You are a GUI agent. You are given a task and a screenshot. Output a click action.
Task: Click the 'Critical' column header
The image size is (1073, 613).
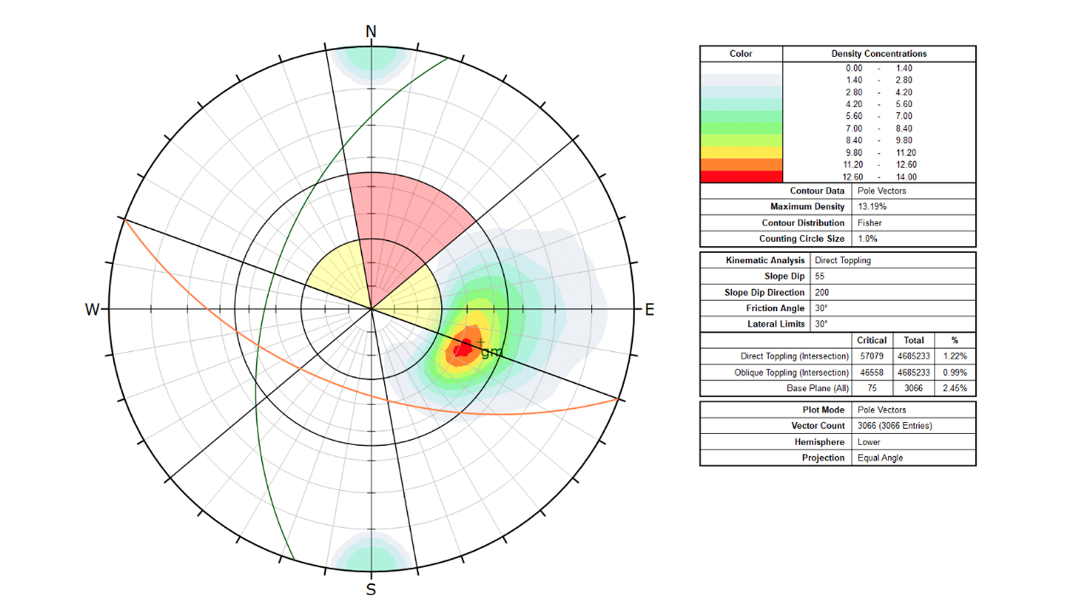coord(871,340)
